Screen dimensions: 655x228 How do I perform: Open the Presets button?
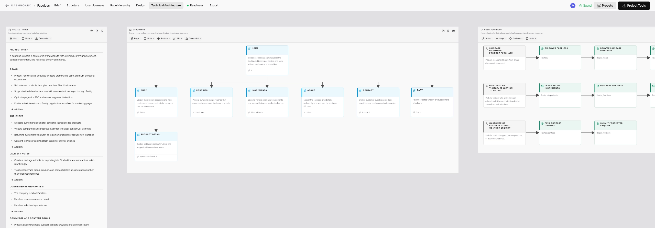pyautogui.click(x=605, y=5)
